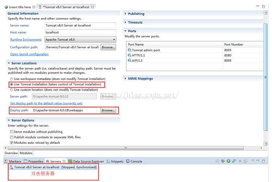Minimize the editor area
Image resolution: width=272 pixels, height=182 pixels.
click(258, 6)
